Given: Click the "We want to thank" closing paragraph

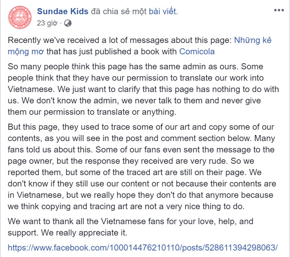Looking at the screenshot, I should (x=130, y=227).
